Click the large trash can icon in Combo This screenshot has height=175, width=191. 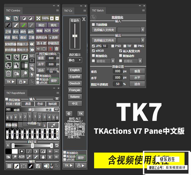pyautogui.click(x=8, y=74)
